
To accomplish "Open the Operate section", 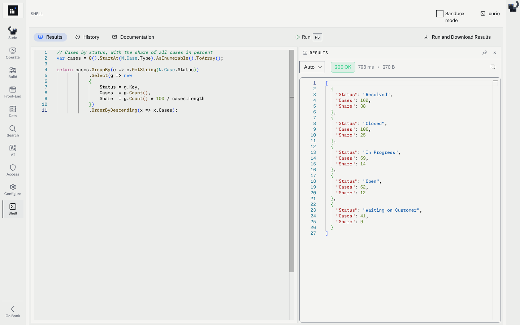I will pos(13,53).
